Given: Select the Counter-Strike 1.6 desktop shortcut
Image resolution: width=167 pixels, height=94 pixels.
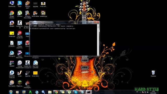Looking at the screenshot, I should point(20,25).
